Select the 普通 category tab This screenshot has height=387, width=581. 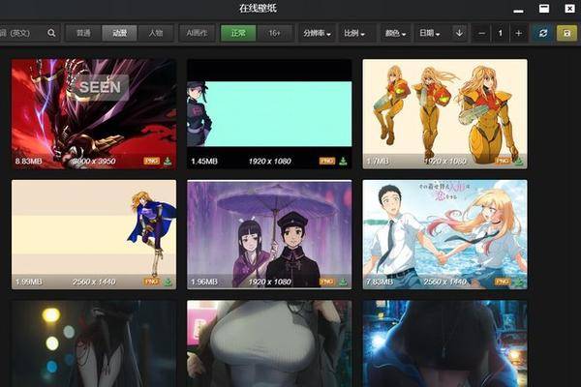[x=83, y=33]
